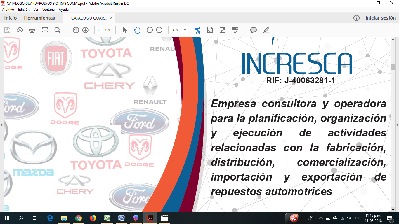Open Excel from taskbar
This screenshot has height=224, width=399.
coord(107,218)
